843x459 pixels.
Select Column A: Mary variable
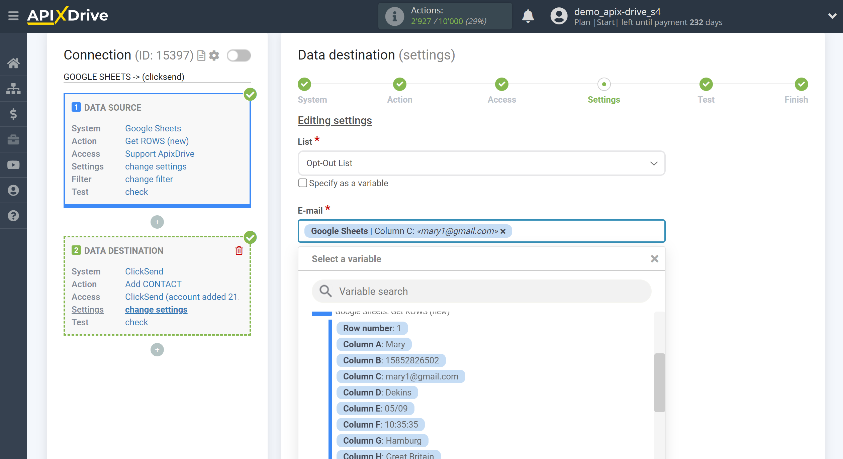374,344
